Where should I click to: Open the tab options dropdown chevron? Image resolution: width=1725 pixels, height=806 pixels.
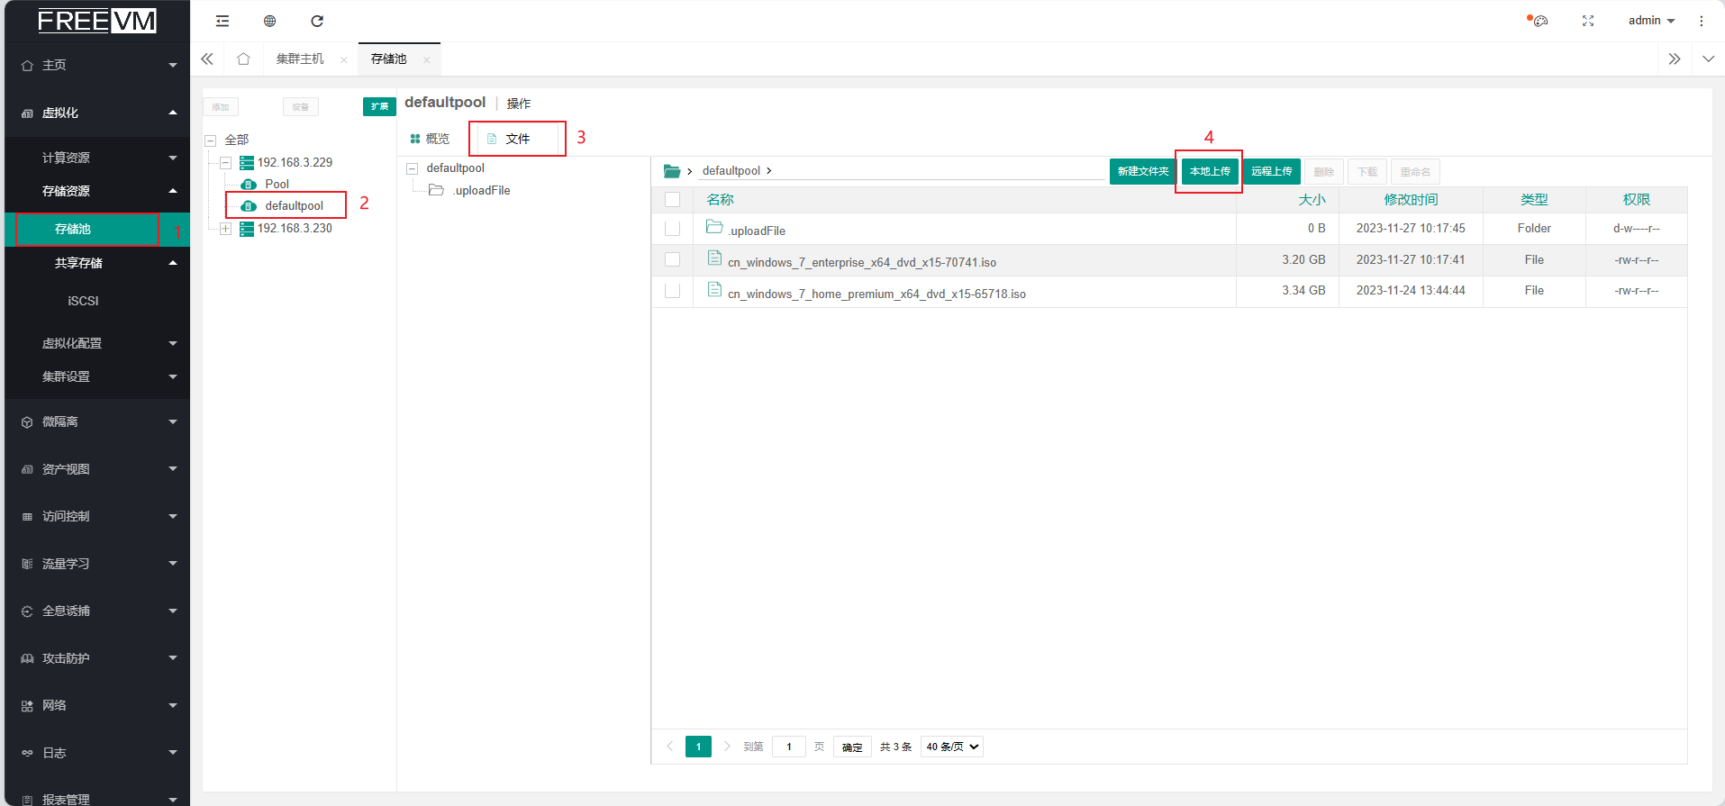pos(1709,59)
